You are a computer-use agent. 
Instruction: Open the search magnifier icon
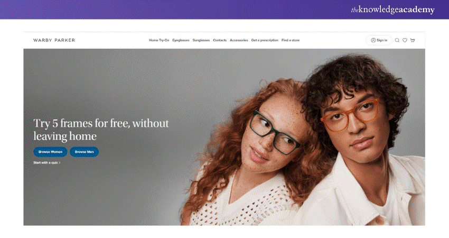(397, 40)
